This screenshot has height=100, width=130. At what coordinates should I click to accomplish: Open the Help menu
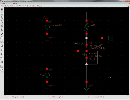(128, 6)
